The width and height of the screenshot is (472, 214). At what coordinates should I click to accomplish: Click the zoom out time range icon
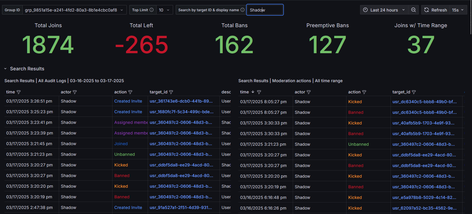[414, 10]
